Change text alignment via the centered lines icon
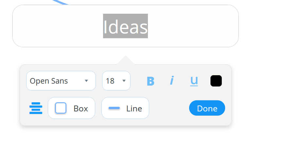 click(x=36, y=108)
